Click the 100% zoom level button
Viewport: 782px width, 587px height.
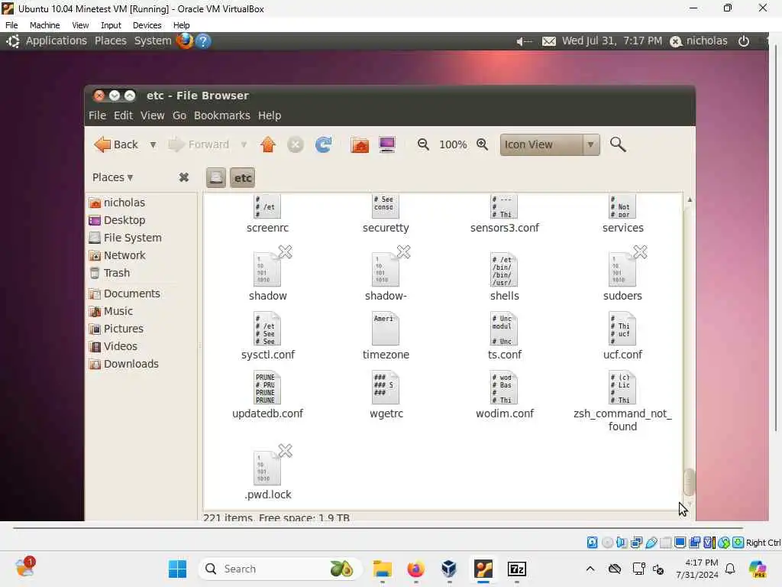[453, 144]
